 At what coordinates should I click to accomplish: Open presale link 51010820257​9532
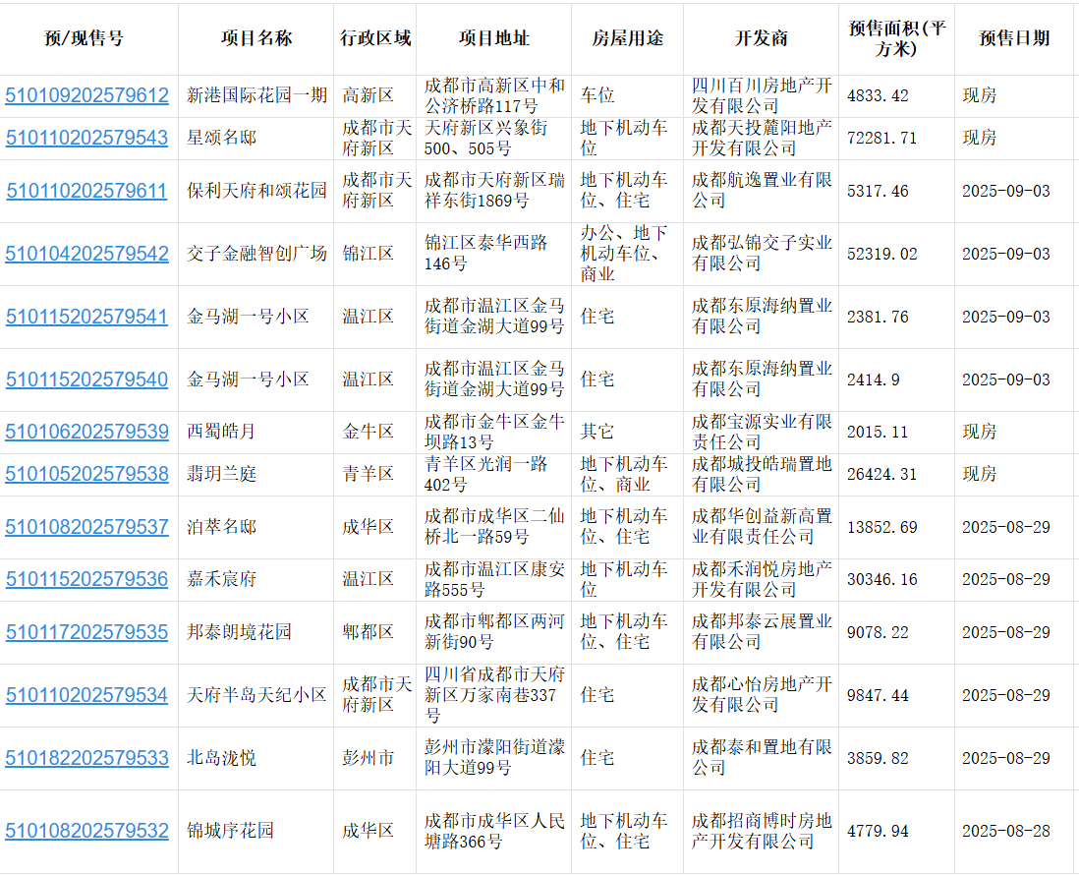(86, 831)
